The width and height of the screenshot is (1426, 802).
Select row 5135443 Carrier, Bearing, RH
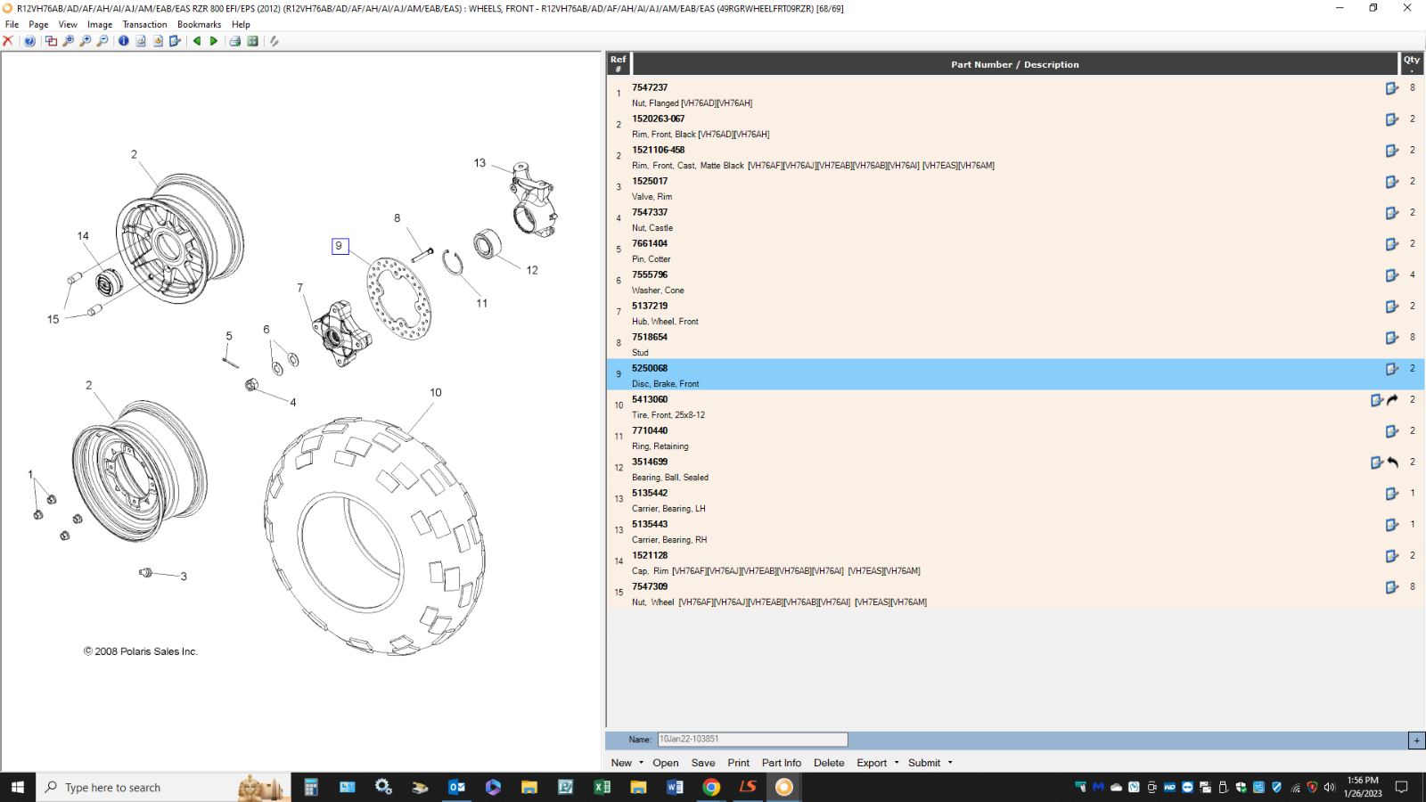click(x=1015, y=531)
